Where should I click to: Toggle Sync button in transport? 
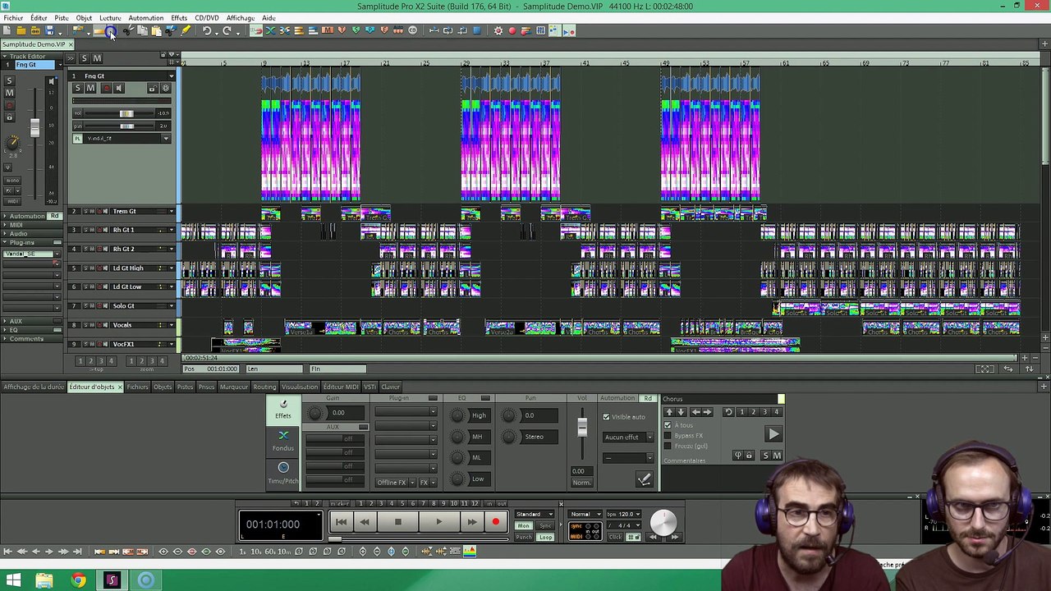coord(545,525)
